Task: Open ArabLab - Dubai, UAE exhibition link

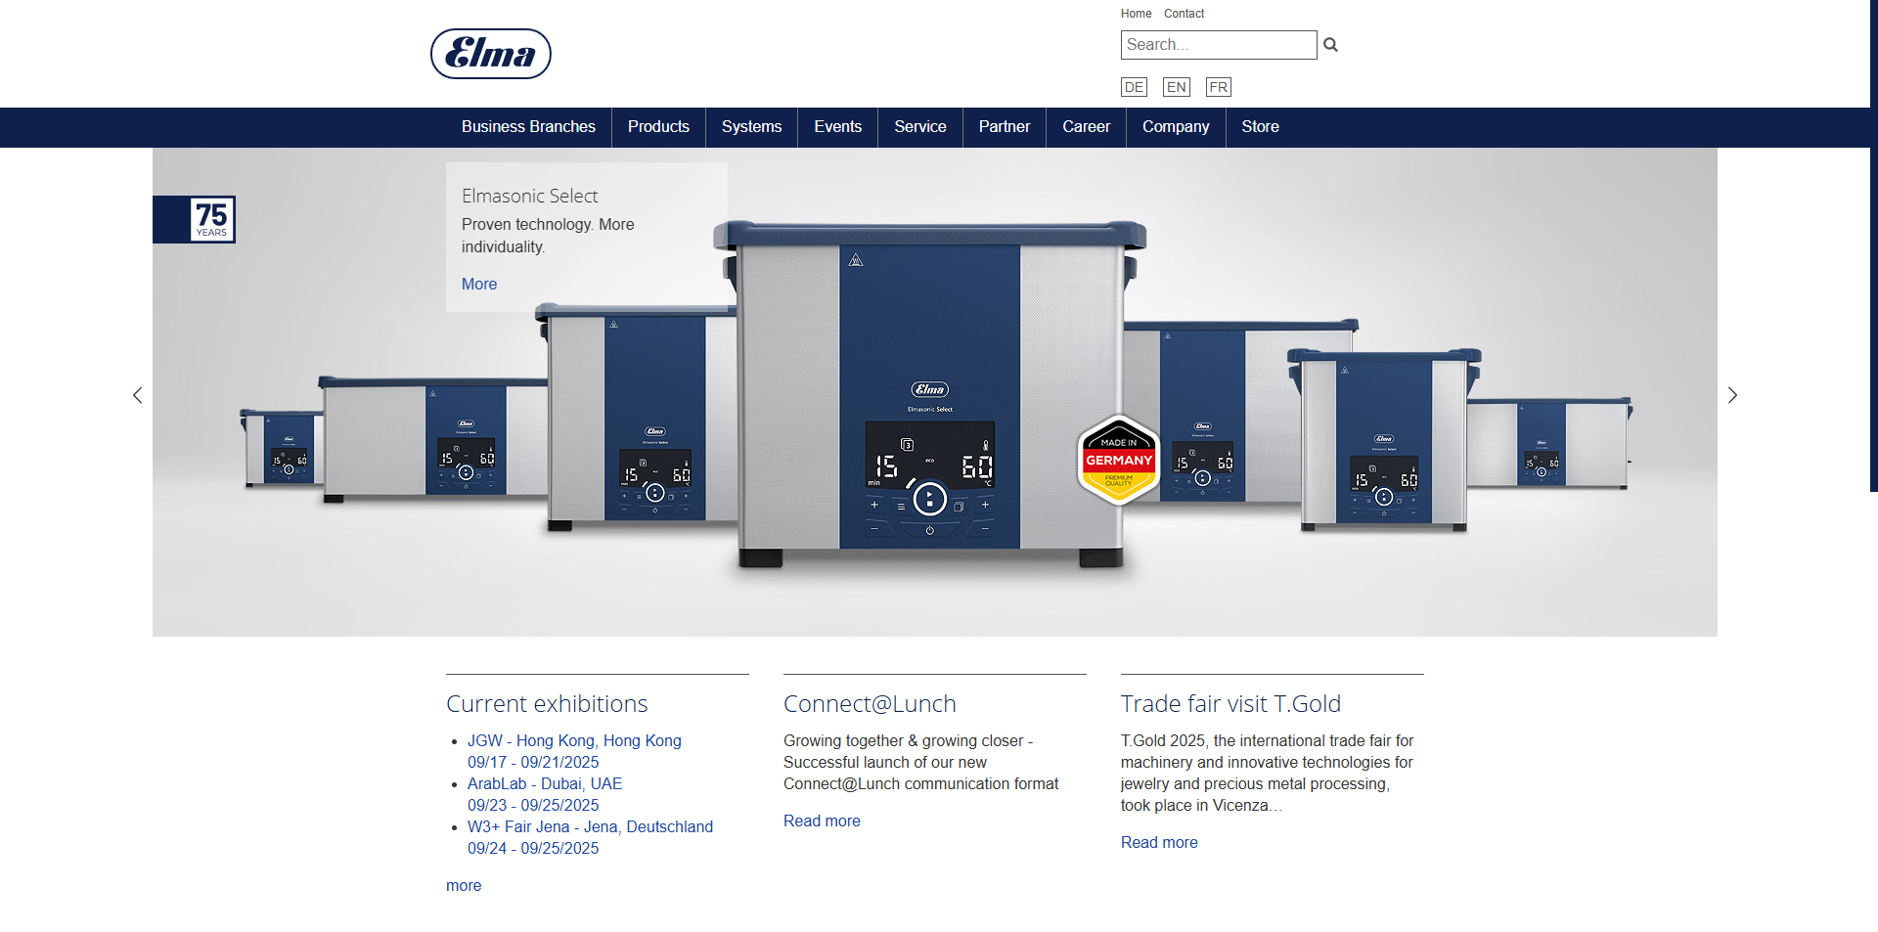Action: (545, 783)
